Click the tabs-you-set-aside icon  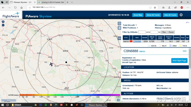point(2,2)
